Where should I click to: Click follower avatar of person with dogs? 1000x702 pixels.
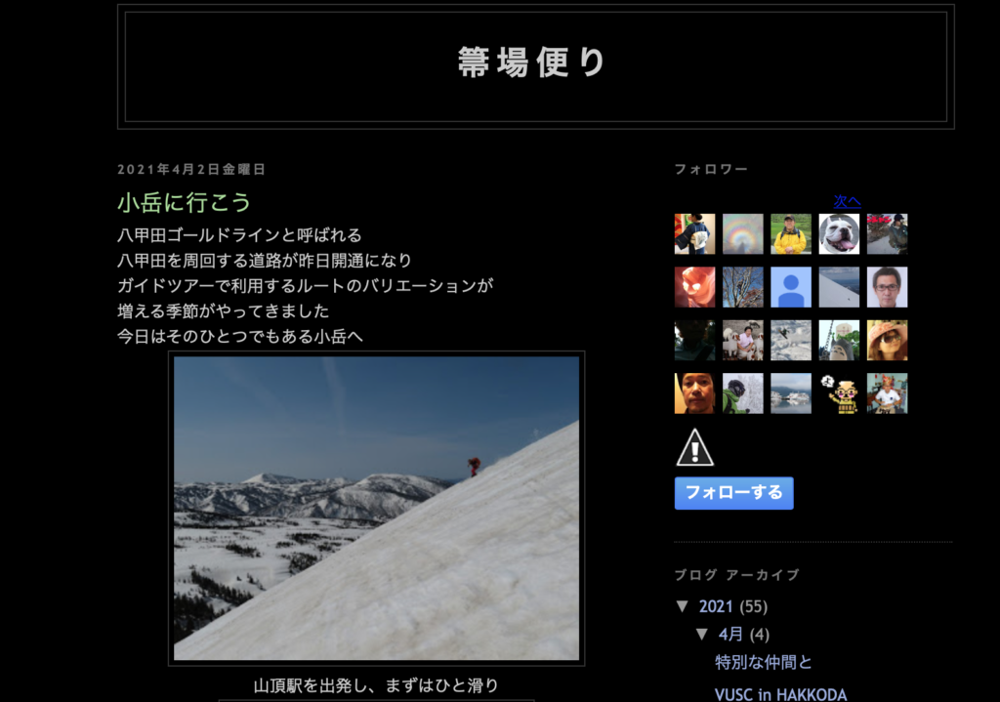pyautogui.click(x=743, y=341)
